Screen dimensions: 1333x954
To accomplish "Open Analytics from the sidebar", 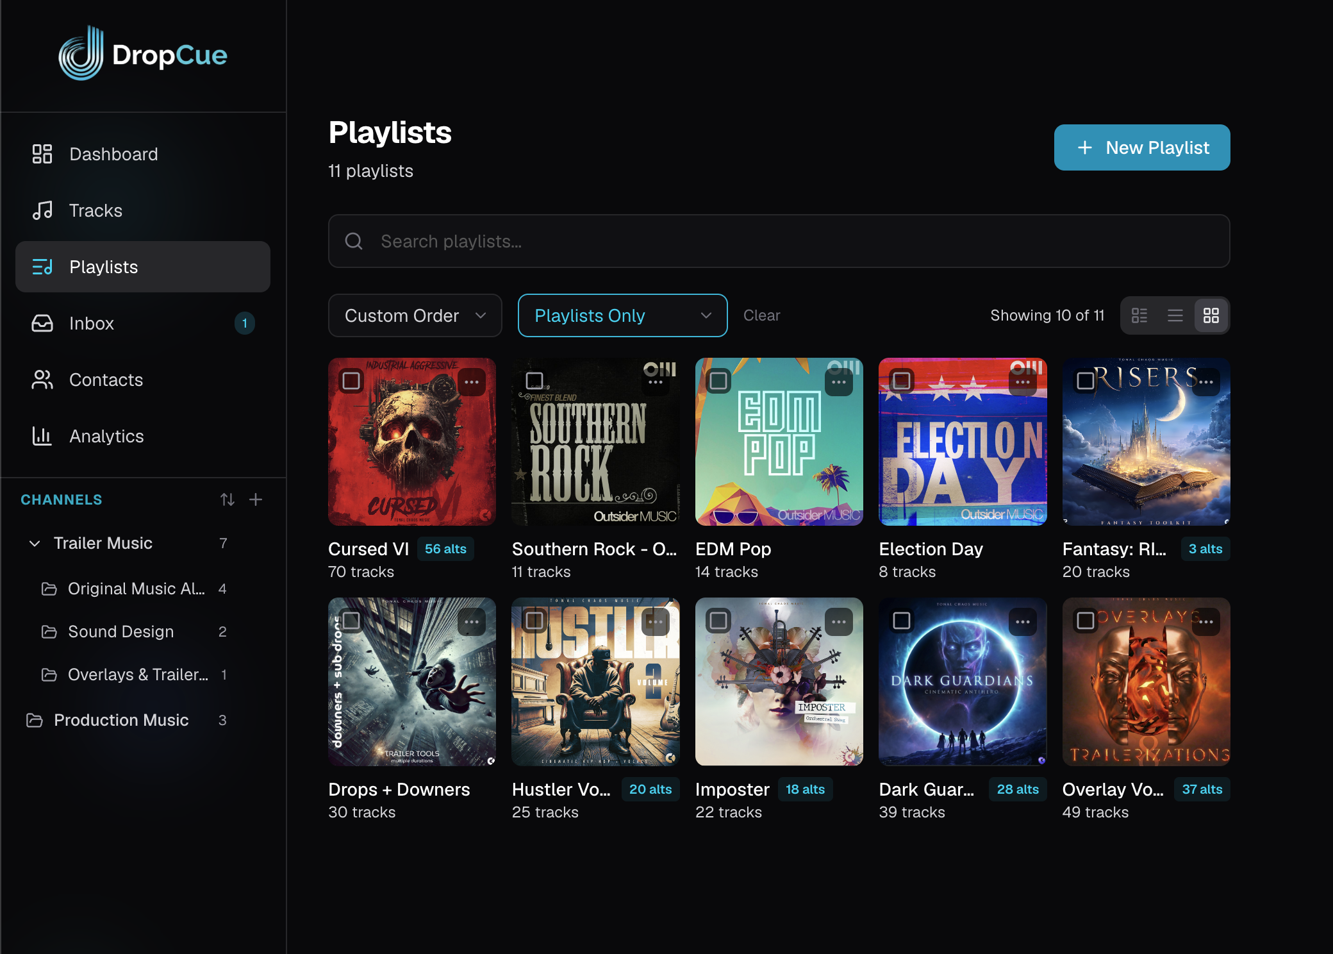I will [x=106, y=436].
